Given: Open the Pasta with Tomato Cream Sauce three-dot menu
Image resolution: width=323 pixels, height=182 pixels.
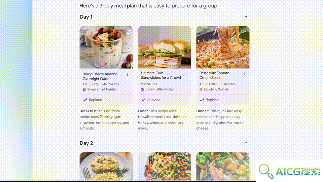Looking at the screenshot, I should [244, 73].
